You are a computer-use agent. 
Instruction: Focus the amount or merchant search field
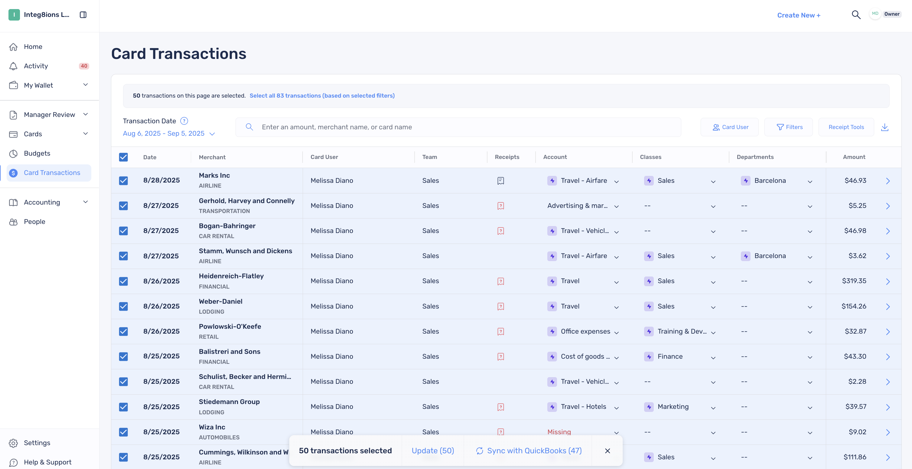(x=458, y=127)
